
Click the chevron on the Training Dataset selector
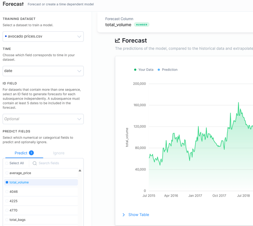pos(80,36)
